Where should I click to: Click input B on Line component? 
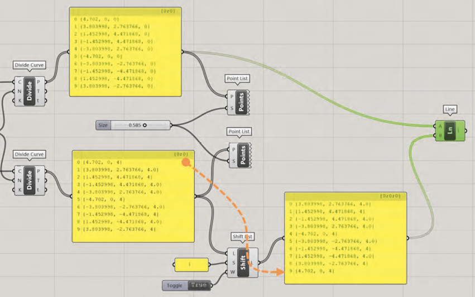(x=436, y=136)
